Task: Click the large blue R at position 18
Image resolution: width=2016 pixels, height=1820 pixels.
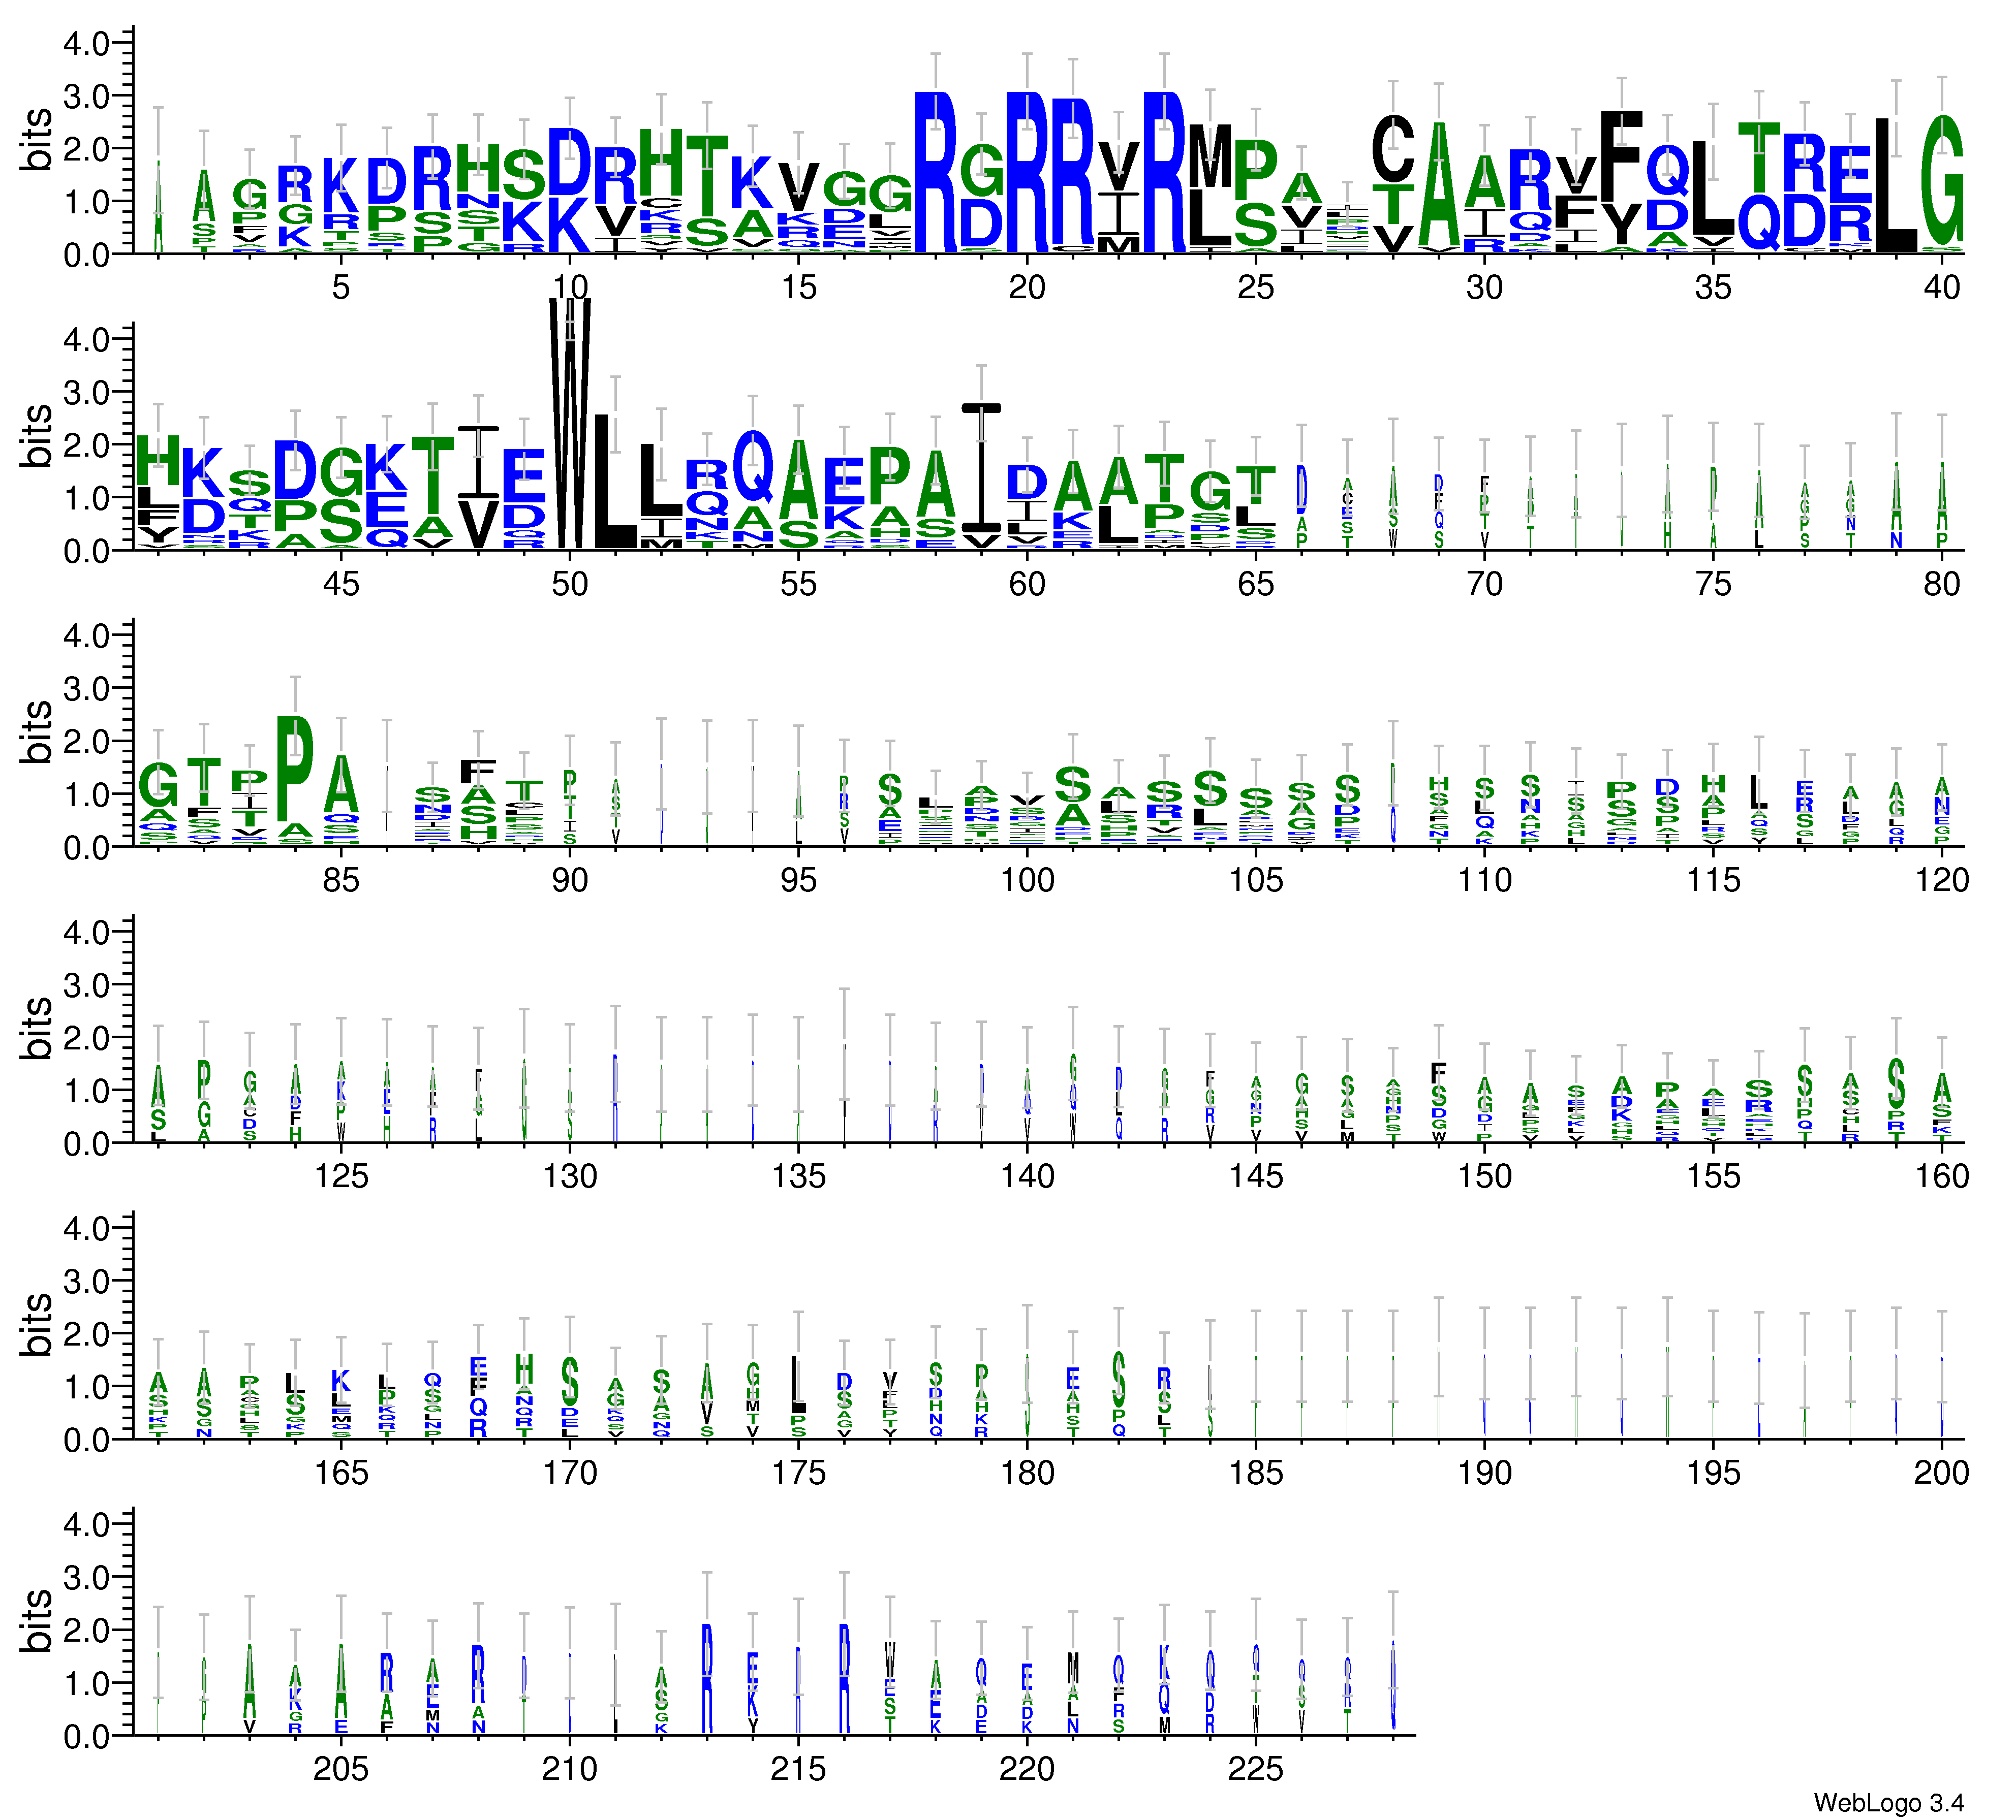Action: pyautogui.click(x=935, y=172)
